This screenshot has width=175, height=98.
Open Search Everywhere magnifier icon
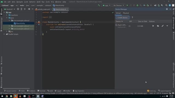[166, 5]
